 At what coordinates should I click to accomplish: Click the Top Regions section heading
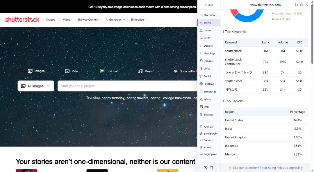[x=234, y=101]
